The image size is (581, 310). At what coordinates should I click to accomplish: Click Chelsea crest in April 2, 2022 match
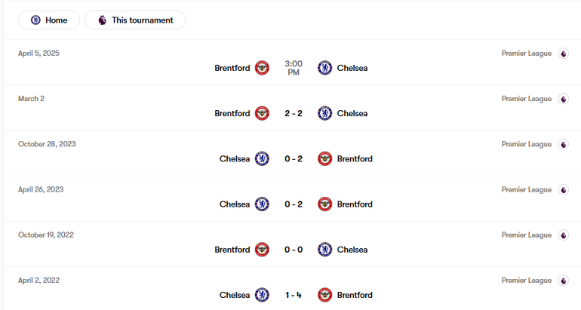[262, 295]
